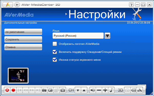Click the date and time display
The image size is (154, 96).
click(139, 23)
